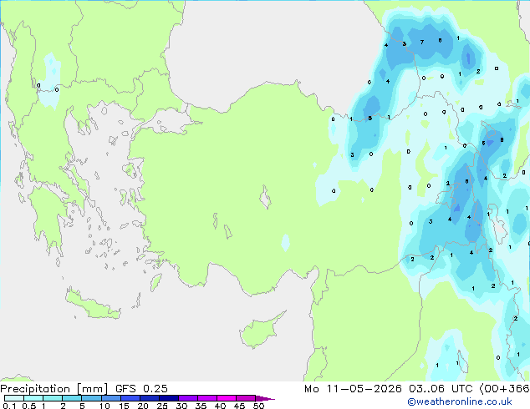Viewport: 530px width, 409px height.
Task: Select the 5–10 mm blue legend swatch
Action: pos(91,398)
